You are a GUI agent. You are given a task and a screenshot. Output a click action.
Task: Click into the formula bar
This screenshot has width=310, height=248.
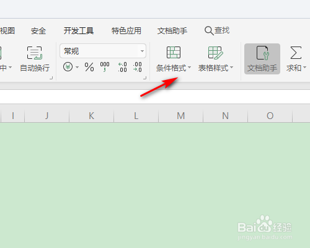tap(155, 97)
